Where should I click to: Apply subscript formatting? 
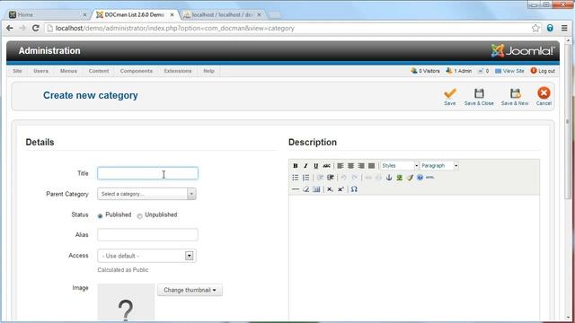330,189
